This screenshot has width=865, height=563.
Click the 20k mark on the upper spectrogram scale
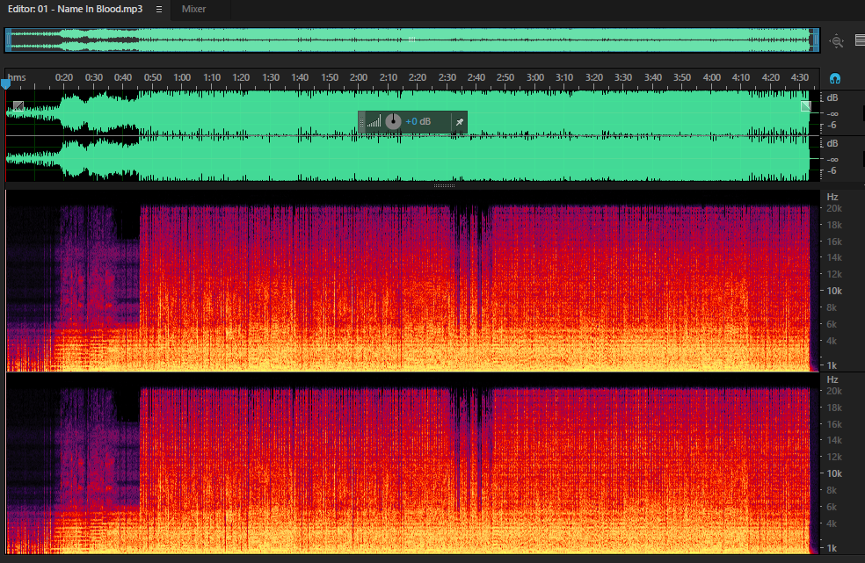(834, 208)
